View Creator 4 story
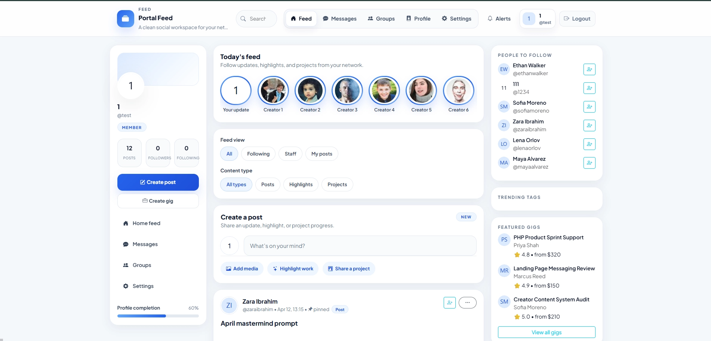This screenshot has height=341, width=711. point(384,90)
